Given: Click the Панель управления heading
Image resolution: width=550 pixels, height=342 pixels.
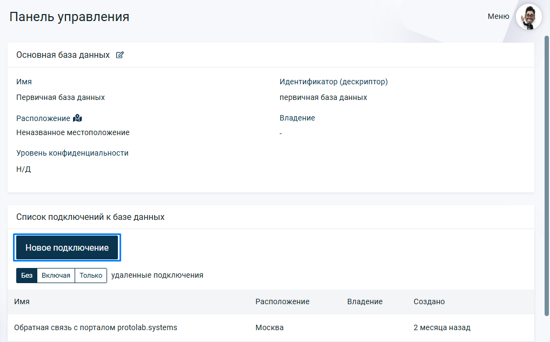Looking at the screenshot, I should click(x=69, y=17).
